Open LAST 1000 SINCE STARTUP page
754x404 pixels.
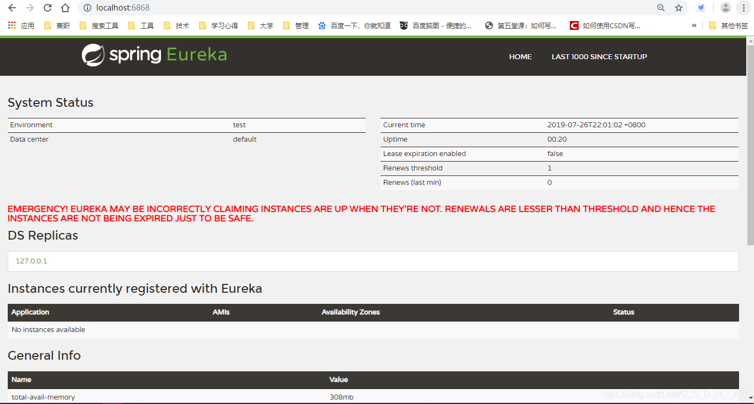[x=599, y=56]
